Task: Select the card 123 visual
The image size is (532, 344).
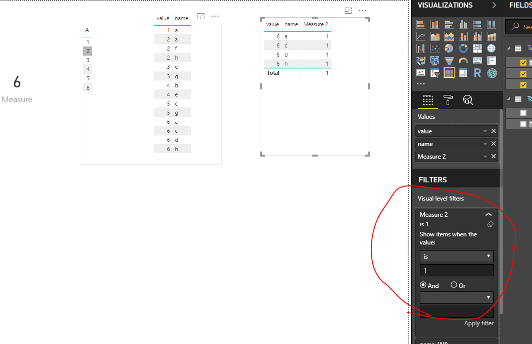Action: 477,61
